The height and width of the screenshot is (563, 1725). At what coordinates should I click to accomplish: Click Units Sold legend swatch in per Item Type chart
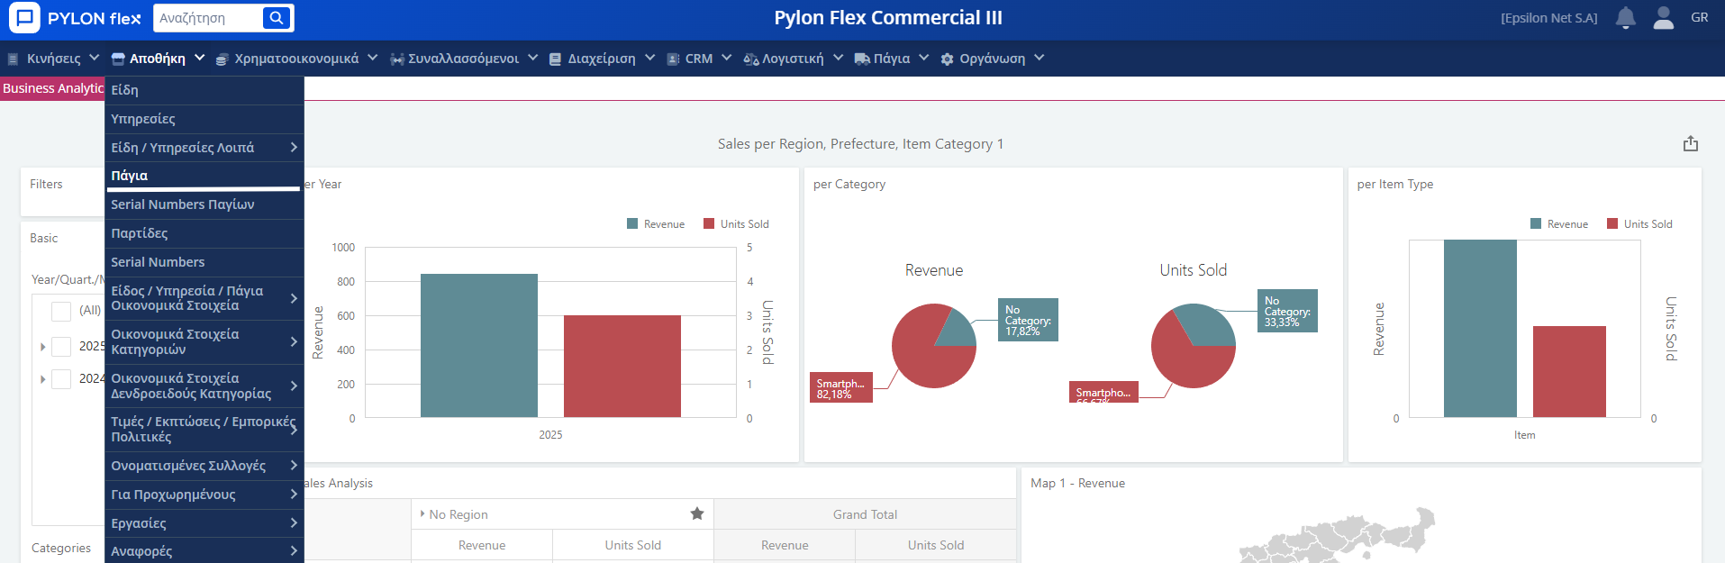click(1612, 224)
